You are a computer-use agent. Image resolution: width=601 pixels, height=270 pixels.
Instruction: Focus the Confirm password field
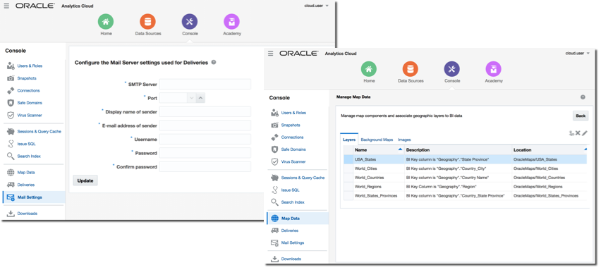[x=205, y=166]
